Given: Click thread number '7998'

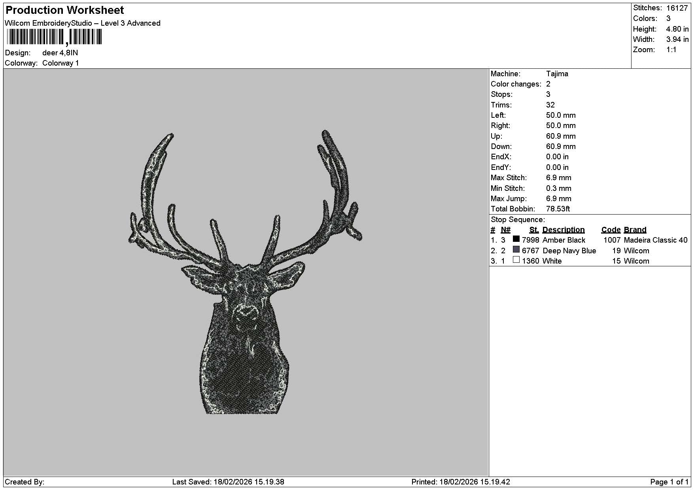Looking at the screenshot, I should (530, 240).
